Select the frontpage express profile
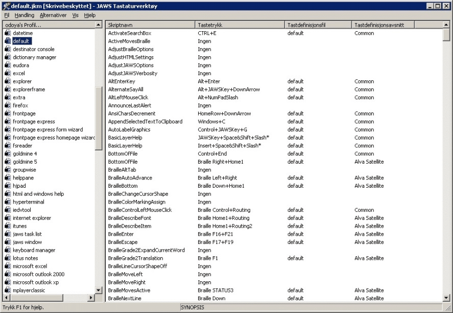The image size is (453, 313). (34, 122)
